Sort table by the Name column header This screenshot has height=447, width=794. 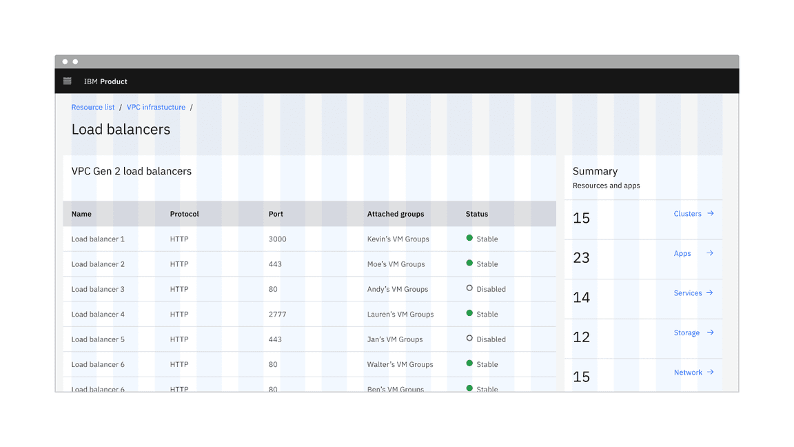tap(81, 214)
